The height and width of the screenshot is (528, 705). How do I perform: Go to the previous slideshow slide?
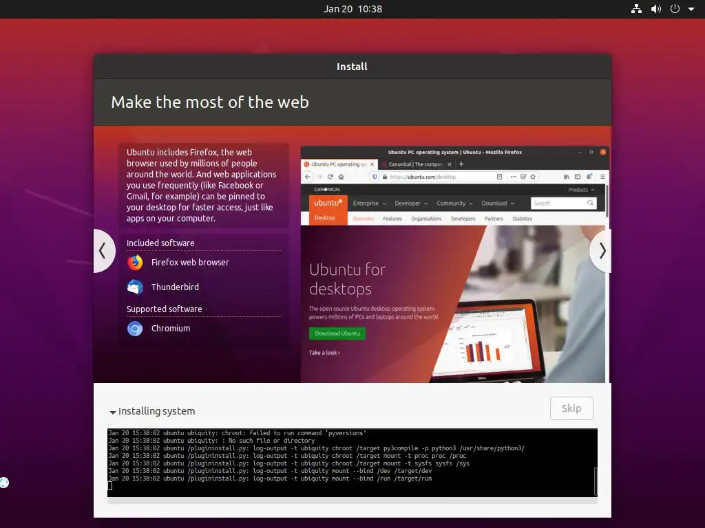point(103,250)
